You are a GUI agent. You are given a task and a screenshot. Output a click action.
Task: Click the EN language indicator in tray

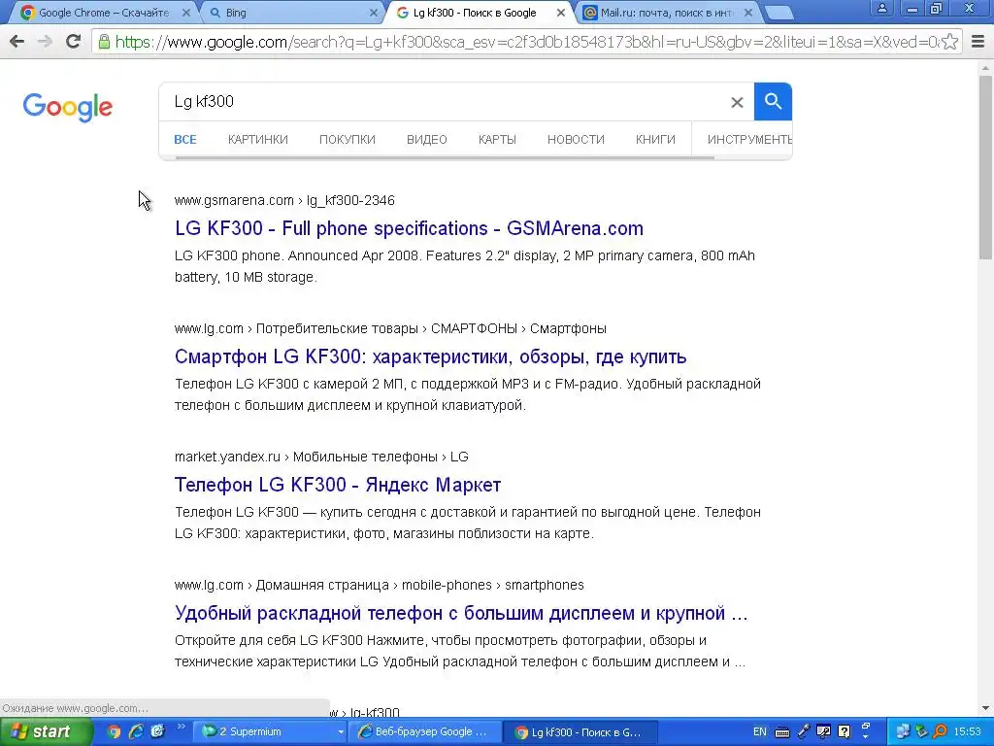coord(759,732)
